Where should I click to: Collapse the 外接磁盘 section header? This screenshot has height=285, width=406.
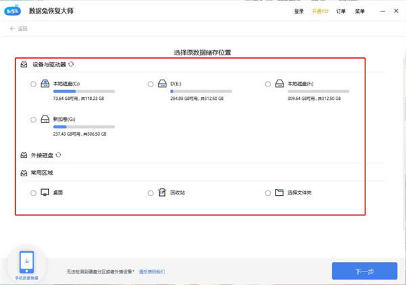pos(37,155)
